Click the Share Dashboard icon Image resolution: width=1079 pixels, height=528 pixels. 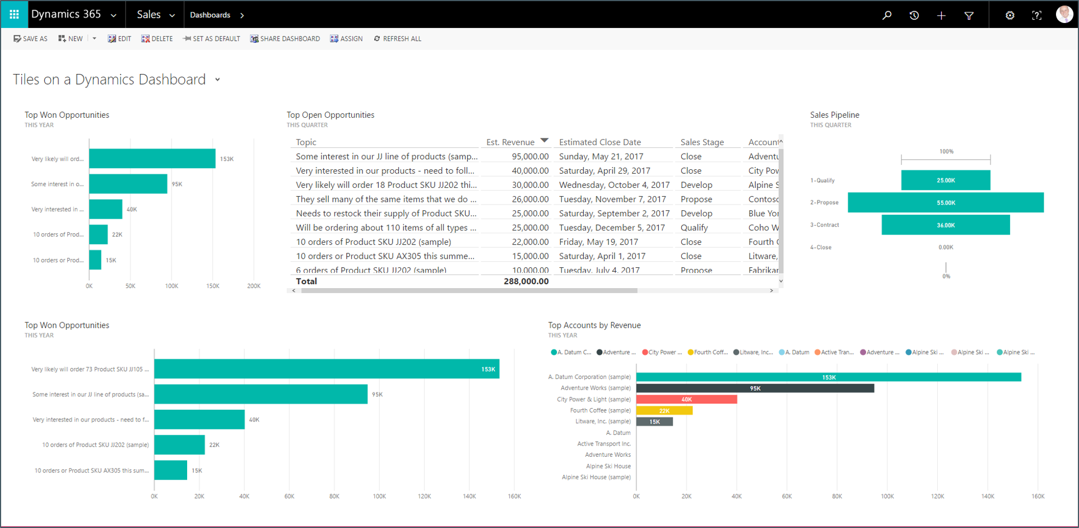285,38
